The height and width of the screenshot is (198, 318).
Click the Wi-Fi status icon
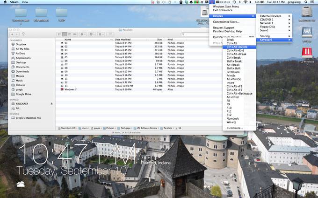tap(245, 2)
